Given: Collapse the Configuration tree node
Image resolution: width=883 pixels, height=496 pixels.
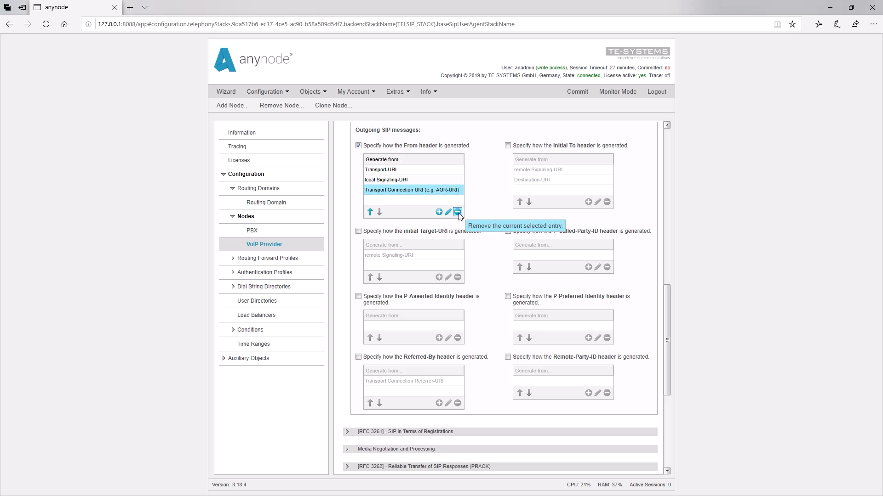Looking at the screenshot, I should (x=224, y=174).
